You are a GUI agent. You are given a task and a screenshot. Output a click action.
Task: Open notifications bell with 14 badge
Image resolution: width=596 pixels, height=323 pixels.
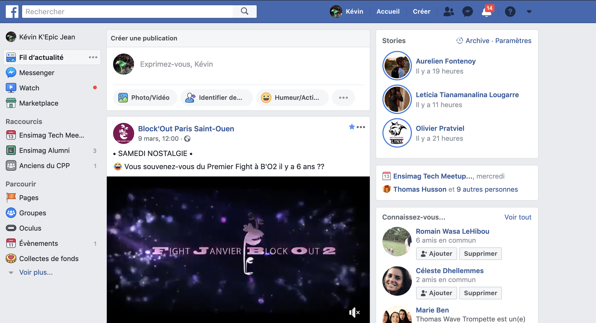487,12
